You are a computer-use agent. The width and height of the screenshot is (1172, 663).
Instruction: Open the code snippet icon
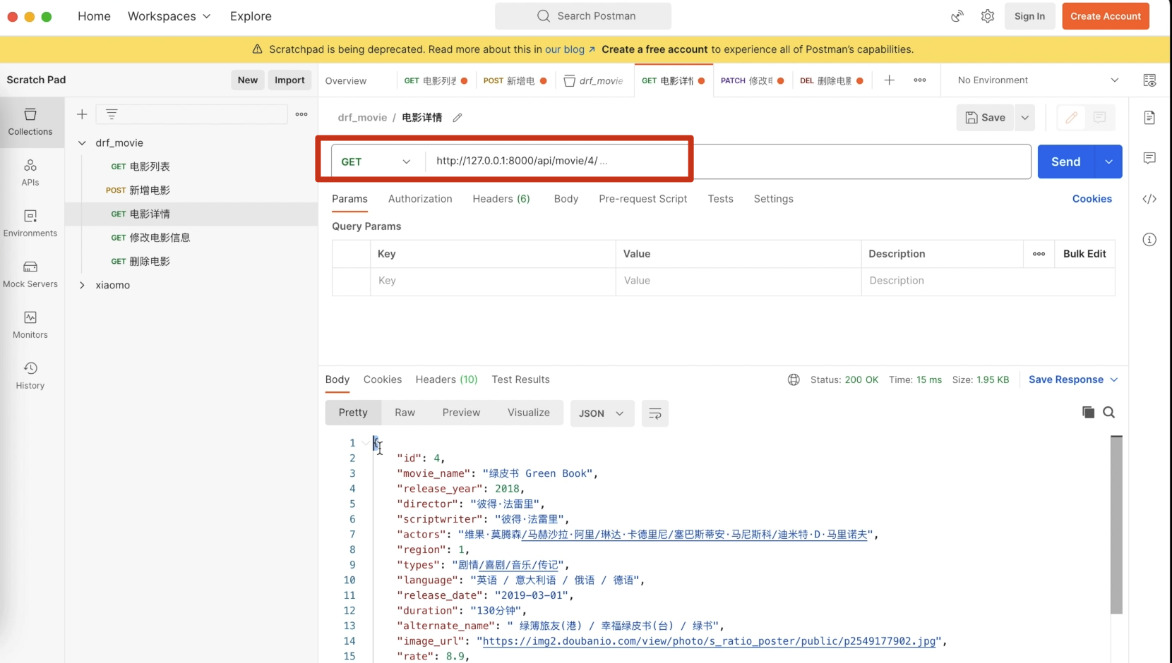pos(1149,199)
